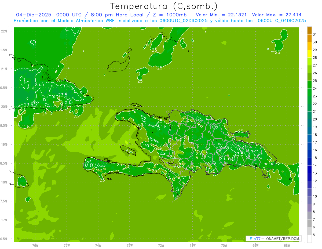Click legend value "10"
The height and width of the screenshot is (249, 322).
(315, 196)
